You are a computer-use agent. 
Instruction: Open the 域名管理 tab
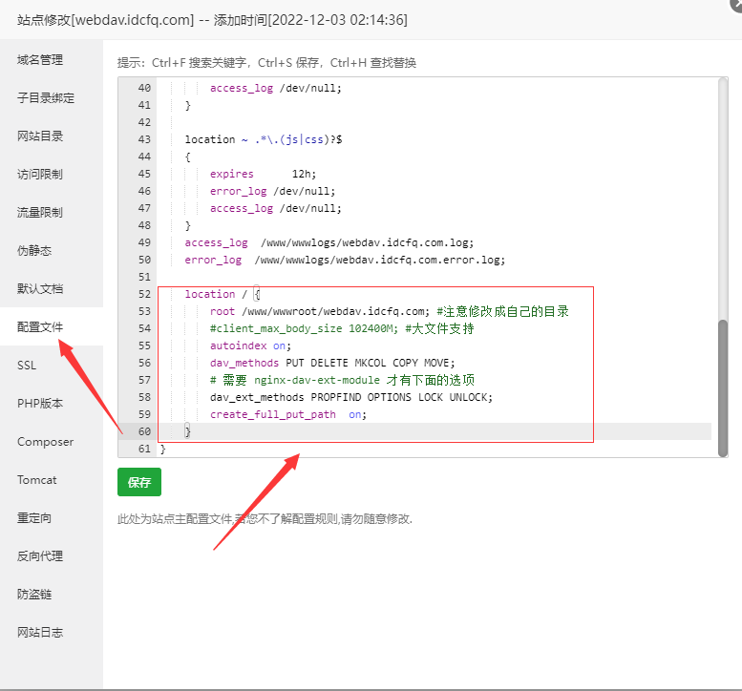tap(40, 60)
